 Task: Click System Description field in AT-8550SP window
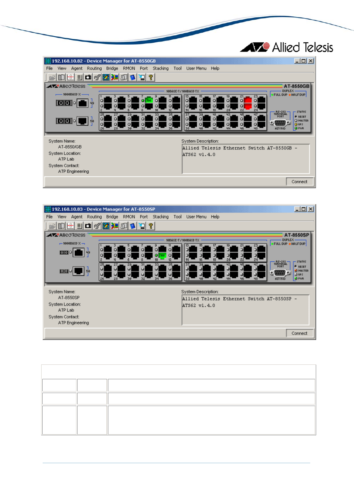click(246, 310)
